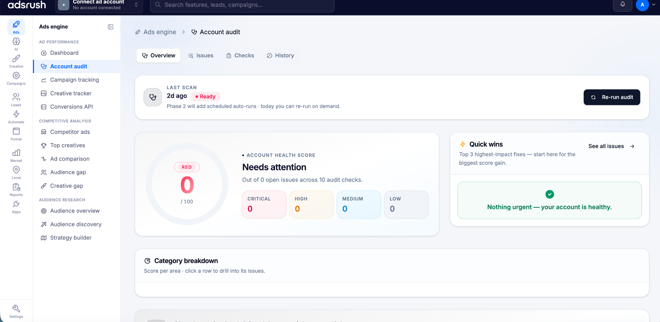Viewport: 660px width, 322px height.
Task: Click the Re-run audit button
Action: (x=612, y=97)
